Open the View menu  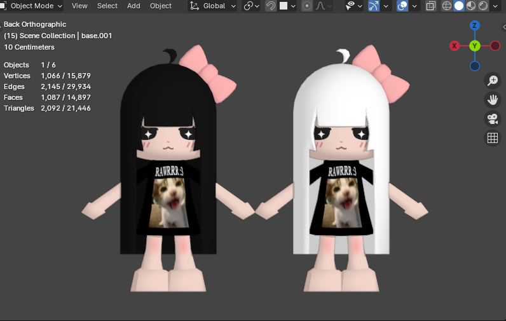point(79,6)
